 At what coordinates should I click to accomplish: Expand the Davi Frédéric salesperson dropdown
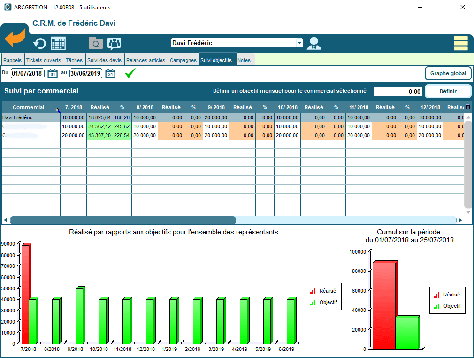click(299, 43)
